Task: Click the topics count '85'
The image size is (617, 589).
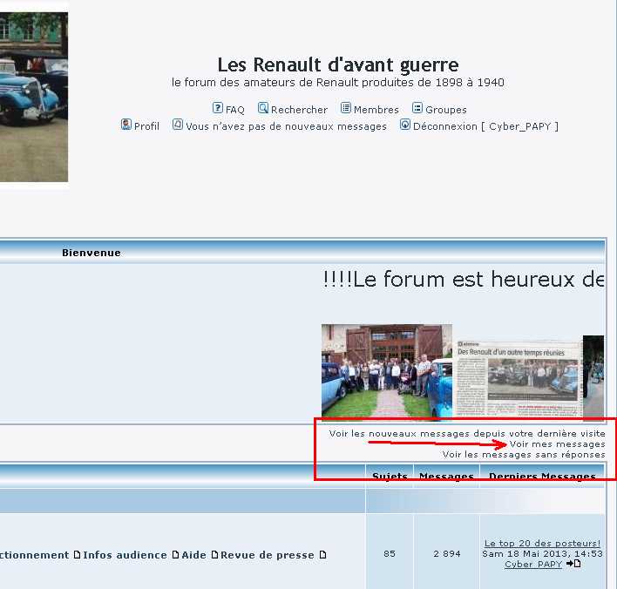Action: (390, 553)
